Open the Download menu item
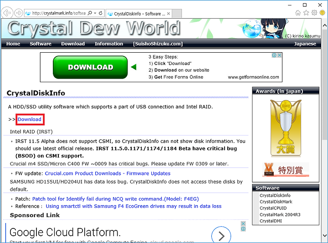This screenshot has height=243, width=328. 73,44
